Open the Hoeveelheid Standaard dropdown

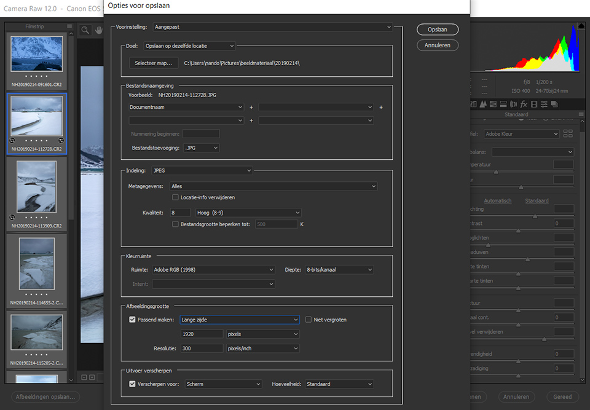[339, 384]
